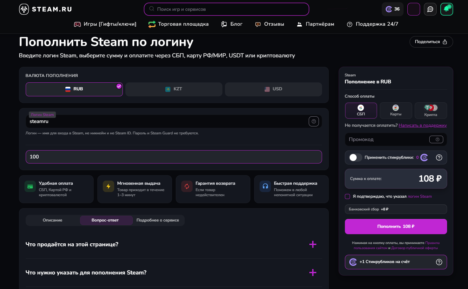Open the green notifications bell

447,9
